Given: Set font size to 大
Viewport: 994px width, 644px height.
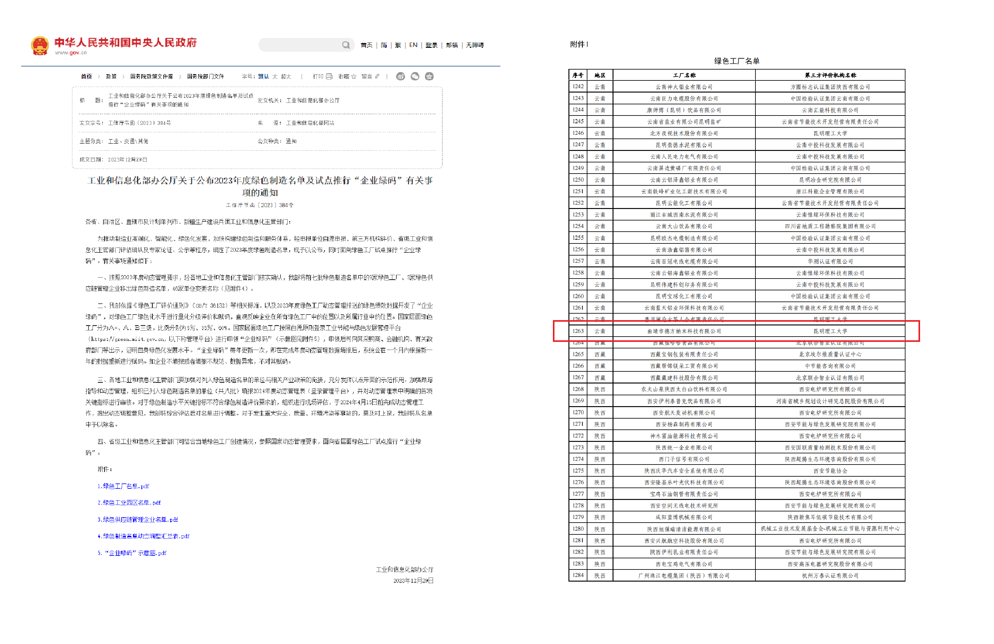Looking at the screenshot, I should [275, 76].
